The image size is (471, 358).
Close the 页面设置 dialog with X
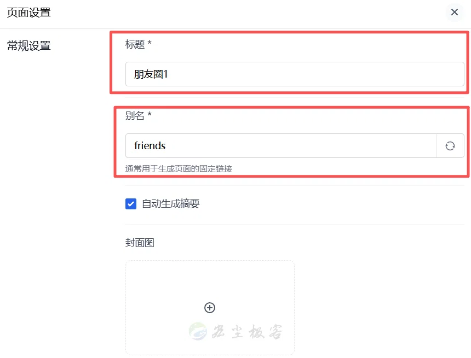[x=455, y=12]
